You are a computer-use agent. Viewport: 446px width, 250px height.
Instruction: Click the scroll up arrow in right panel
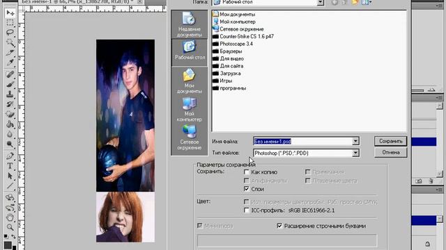pos(440,106)
